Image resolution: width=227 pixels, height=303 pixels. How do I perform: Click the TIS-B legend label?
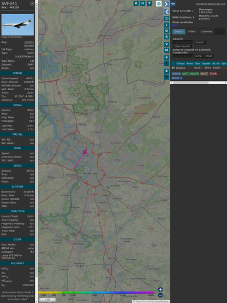coord(213,74)
